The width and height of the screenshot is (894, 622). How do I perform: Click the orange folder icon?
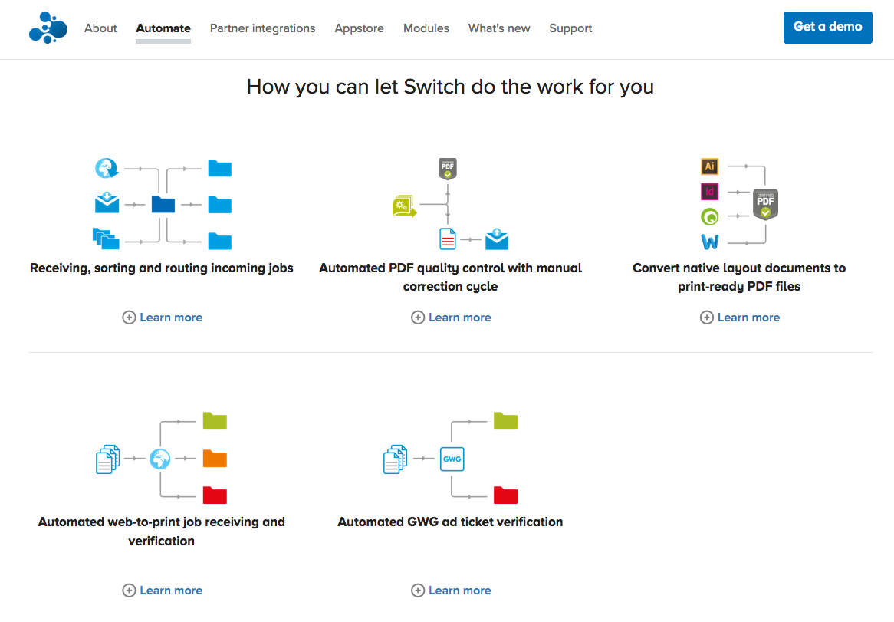pyautogui.click(x=215, y=459)
